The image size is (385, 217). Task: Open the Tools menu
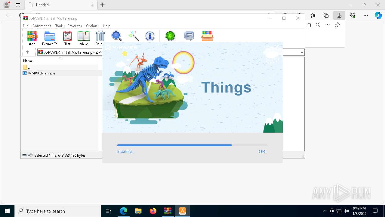tap(59, 26)
